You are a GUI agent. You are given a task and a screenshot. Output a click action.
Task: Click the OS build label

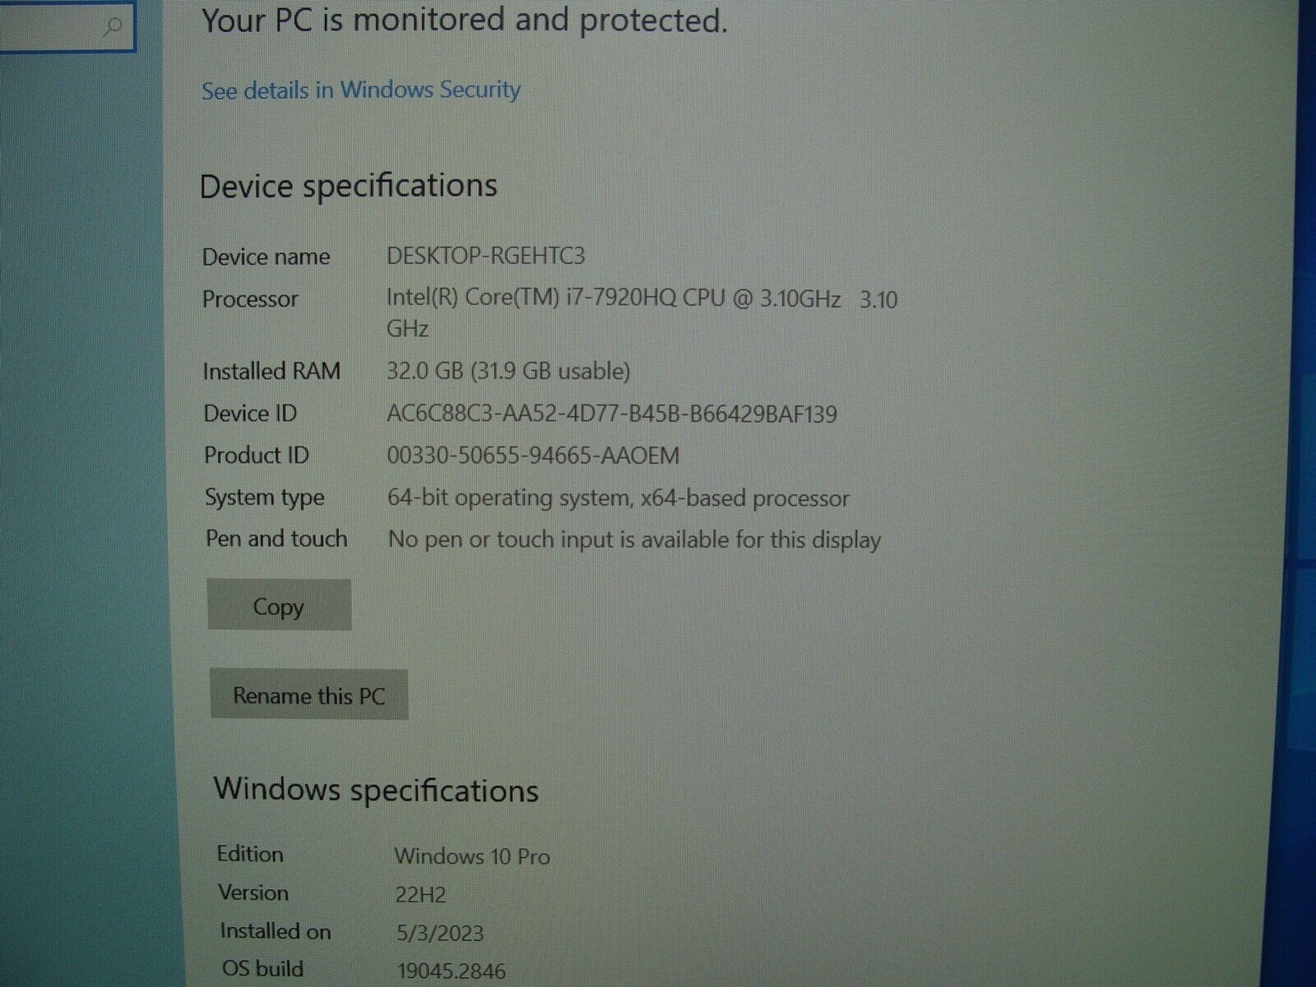(x=262, y=969)
